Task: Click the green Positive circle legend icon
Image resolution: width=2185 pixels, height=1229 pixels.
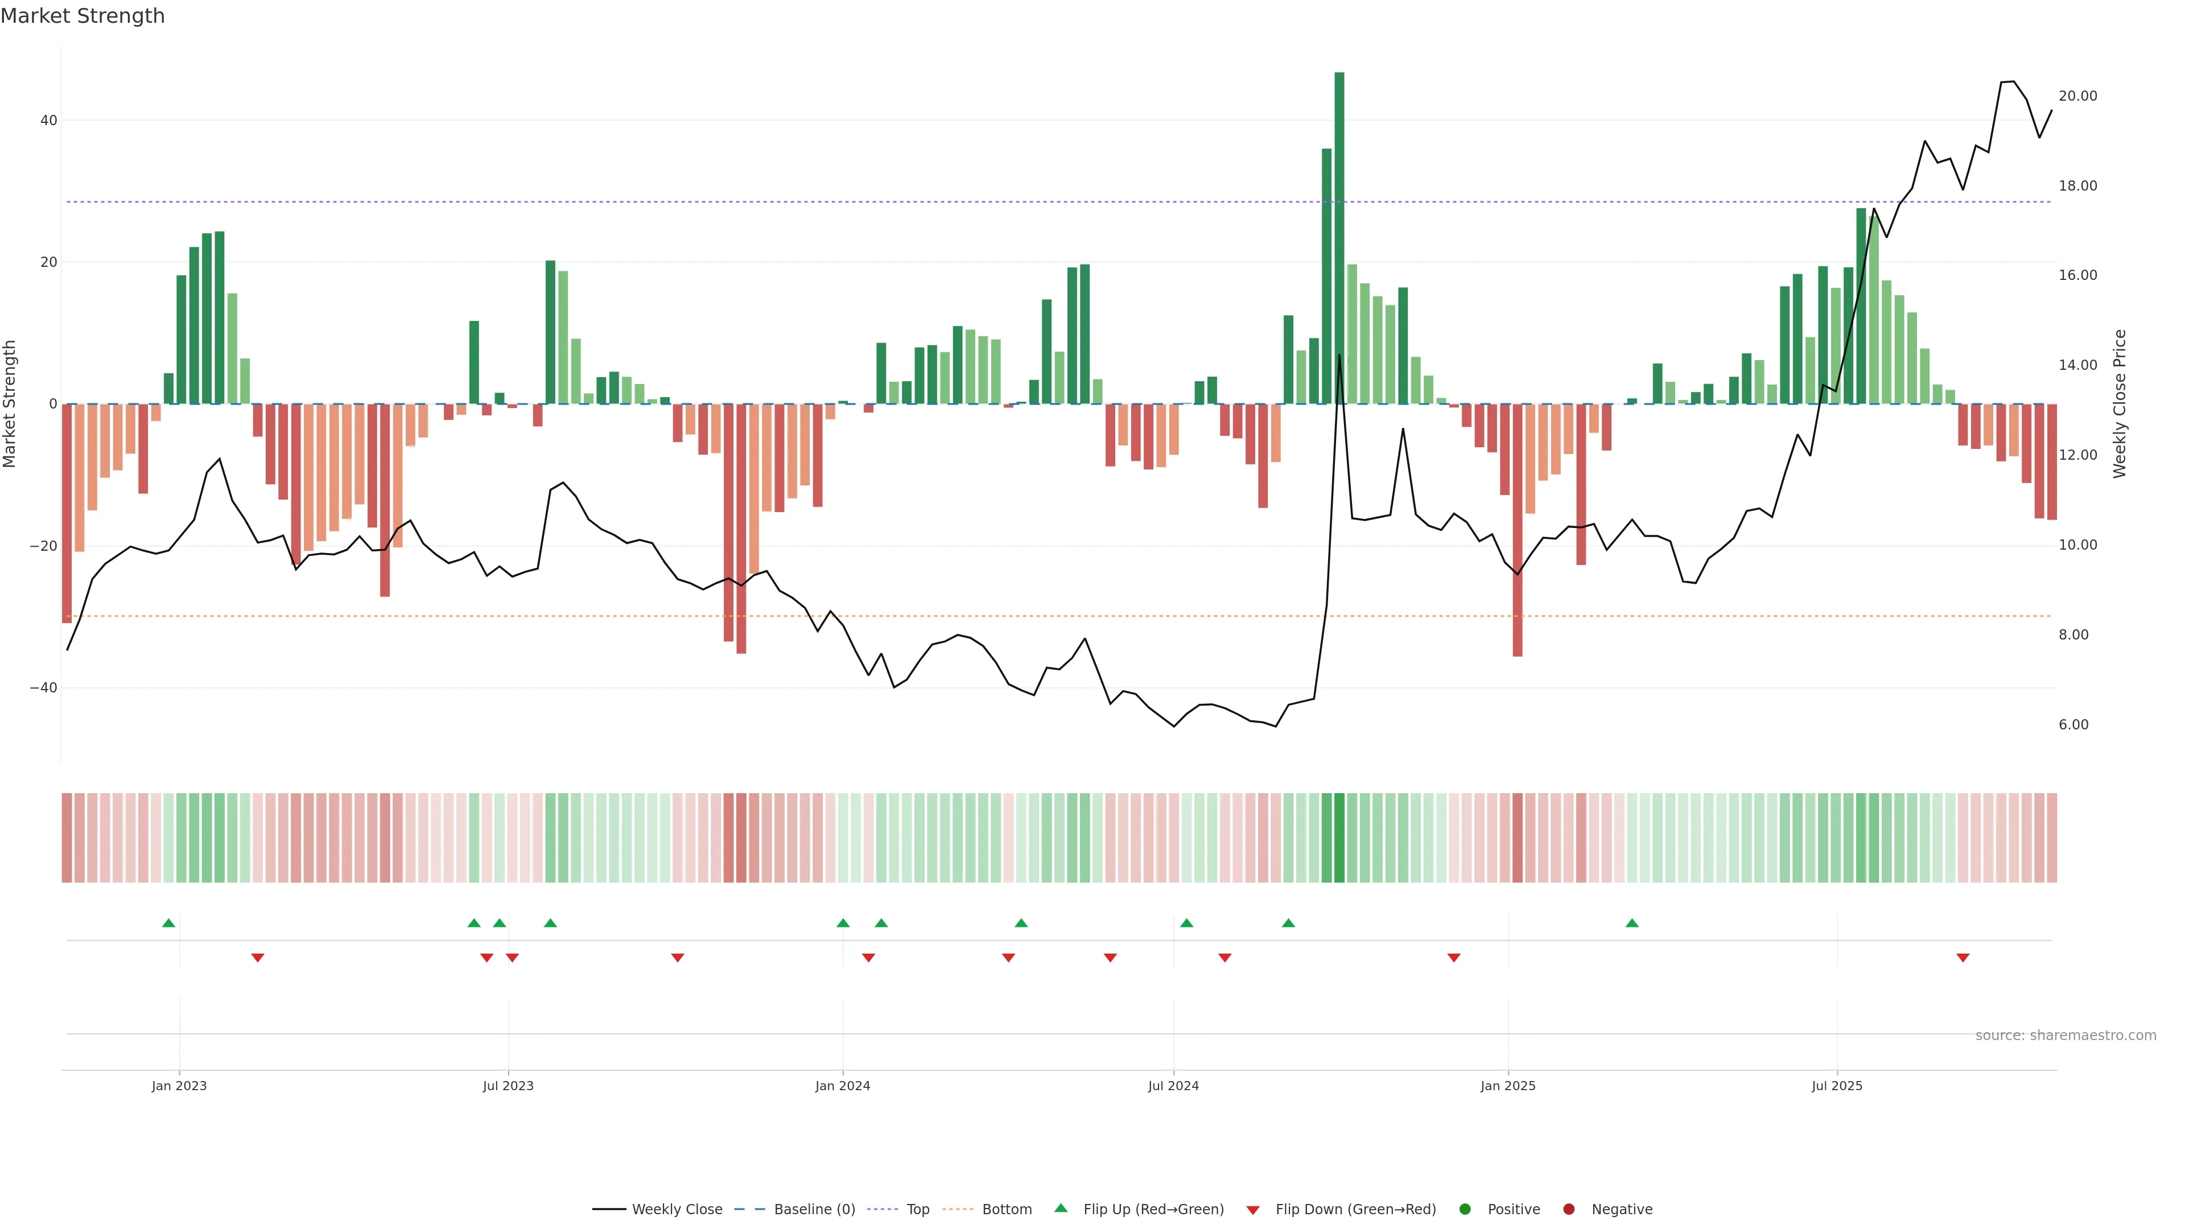Action: pyautogui.click(x=1465, y=1210)
